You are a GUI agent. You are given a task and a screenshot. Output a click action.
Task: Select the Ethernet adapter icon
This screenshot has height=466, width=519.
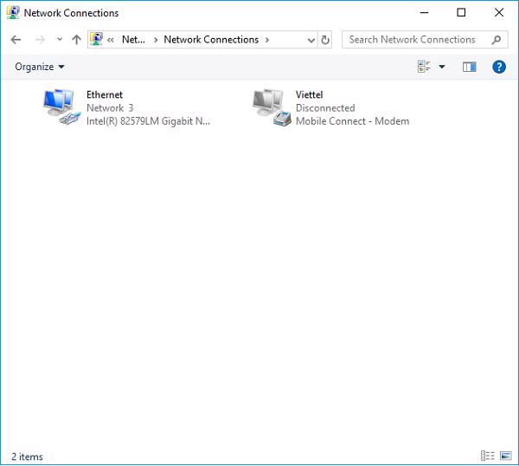point(62,107)
